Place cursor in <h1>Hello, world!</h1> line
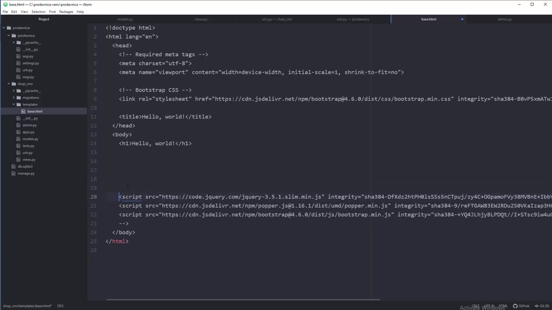Viewport: 552px width, 310px height. tap(155, 143)
